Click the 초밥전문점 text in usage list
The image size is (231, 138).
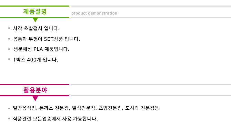tap(110, 108)
